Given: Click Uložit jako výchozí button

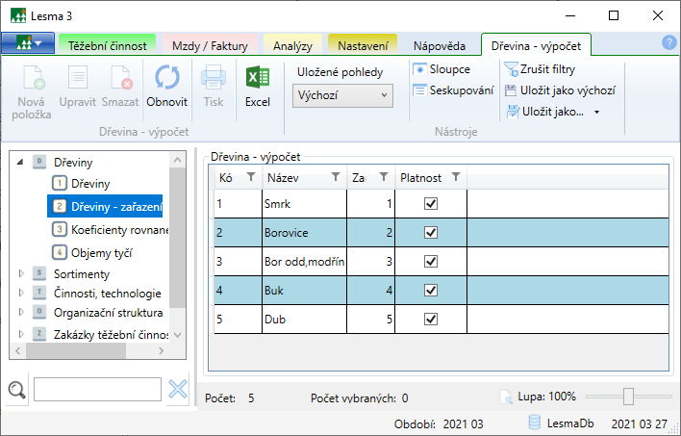Looking at the screenshot, I should tap(559, 90).
